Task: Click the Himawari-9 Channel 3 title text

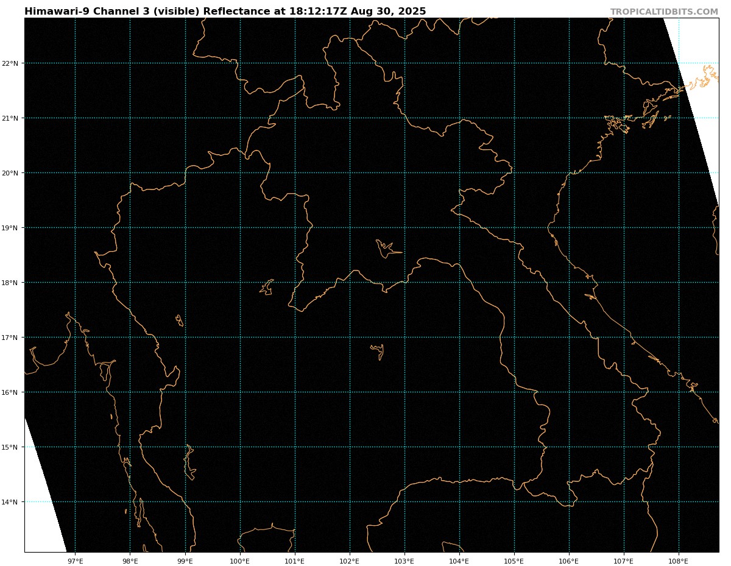Action: tap(225, 12)
